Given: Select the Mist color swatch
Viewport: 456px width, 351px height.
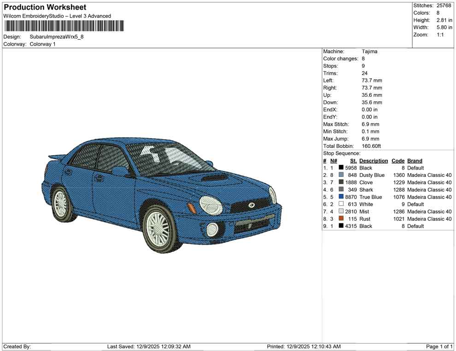Looking at the screenshot, I should pyautogui.click(x=341, y=211).
